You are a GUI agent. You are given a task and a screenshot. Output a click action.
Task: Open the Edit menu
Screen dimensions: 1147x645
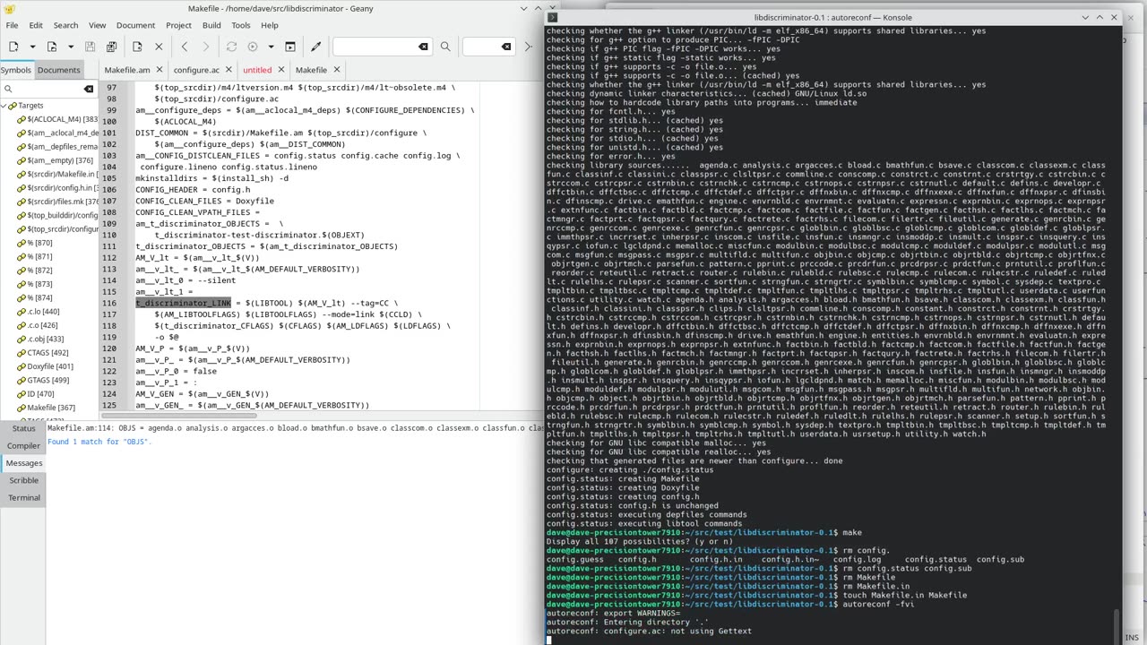click(36, 25)
